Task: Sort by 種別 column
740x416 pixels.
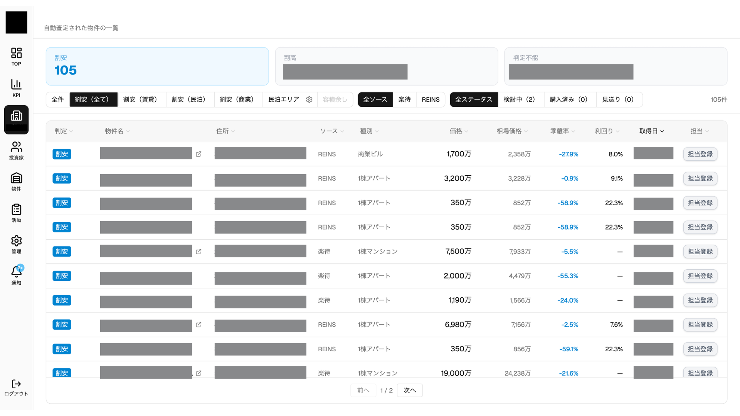Action: 369,131
